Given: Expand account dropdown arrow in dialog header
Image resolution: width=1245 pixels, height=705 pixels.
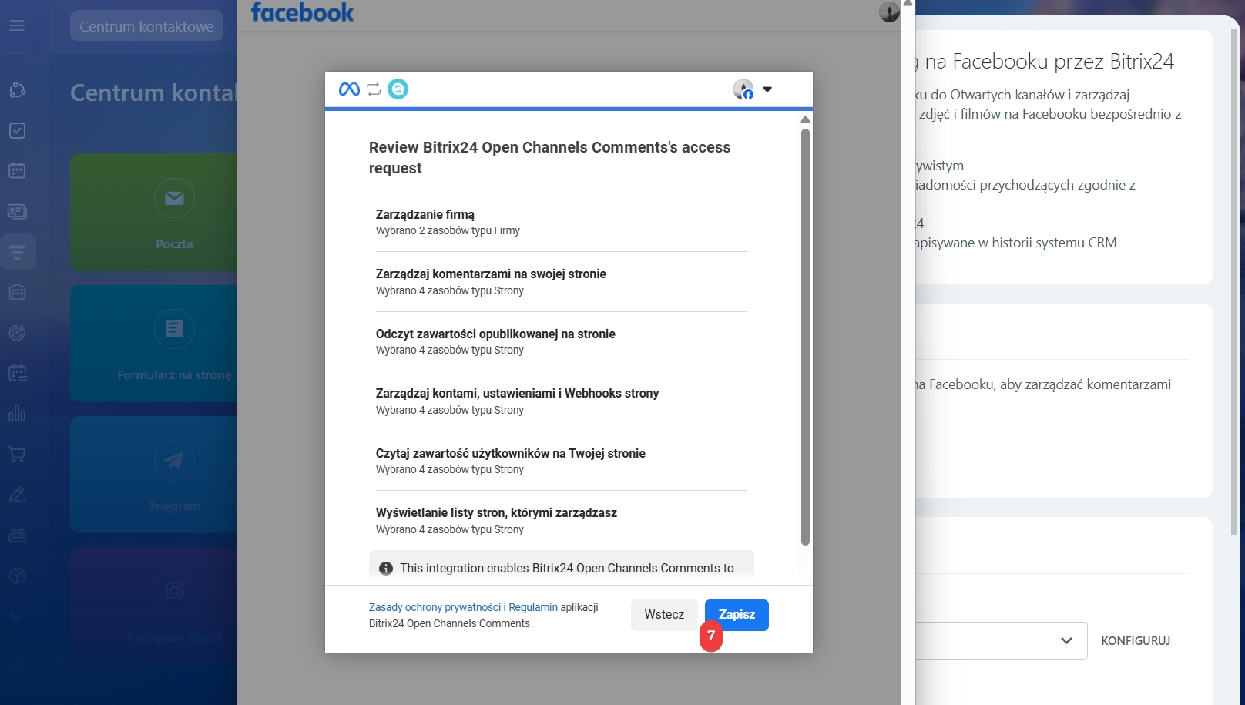Looking at the screenshot, I should tap(767, 89).
